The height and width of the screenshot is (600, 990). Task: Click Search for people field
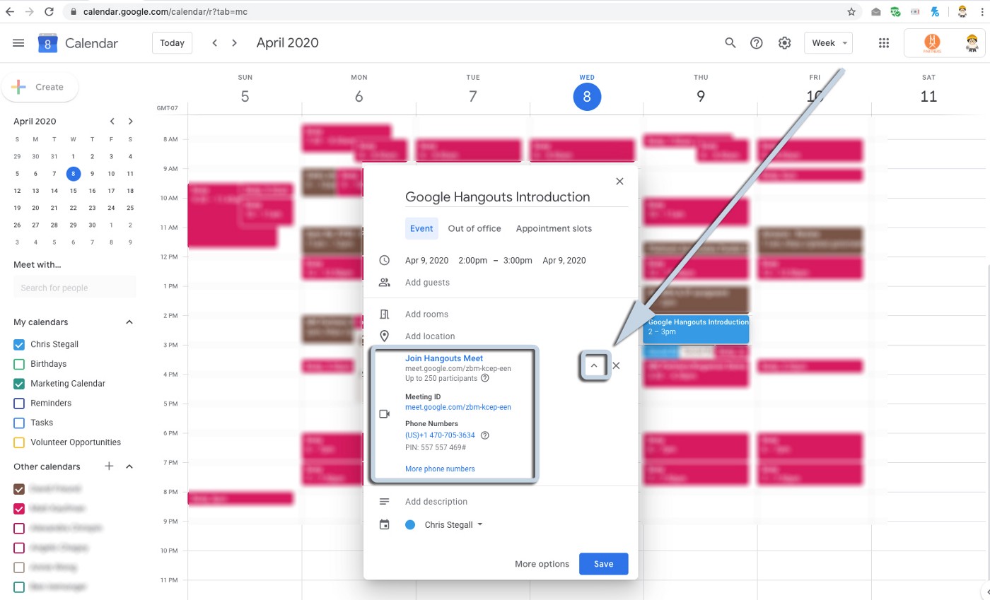pos(75,288)
